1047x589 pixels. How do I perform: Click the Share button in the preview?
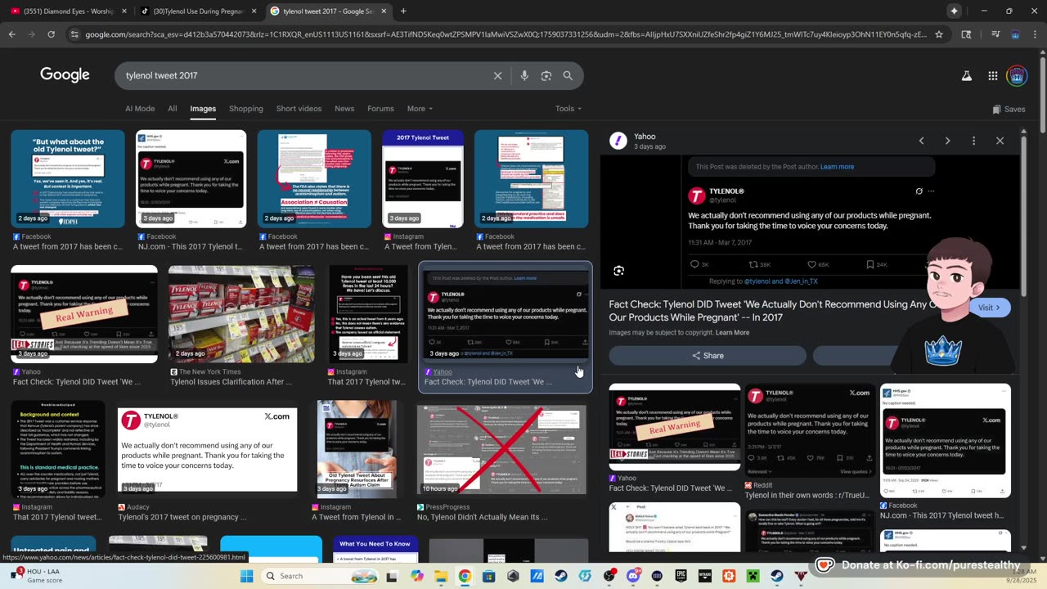(708, 356)
